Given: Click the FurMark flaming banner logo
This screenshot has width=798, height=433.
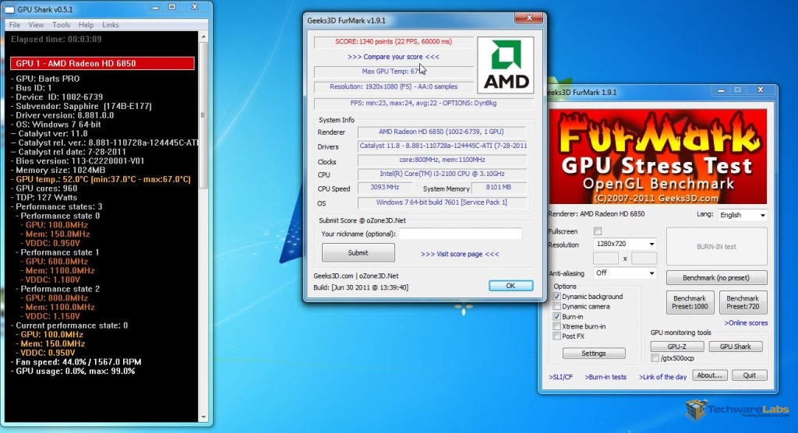Looking at the screenshot, I should pos(658,157).
